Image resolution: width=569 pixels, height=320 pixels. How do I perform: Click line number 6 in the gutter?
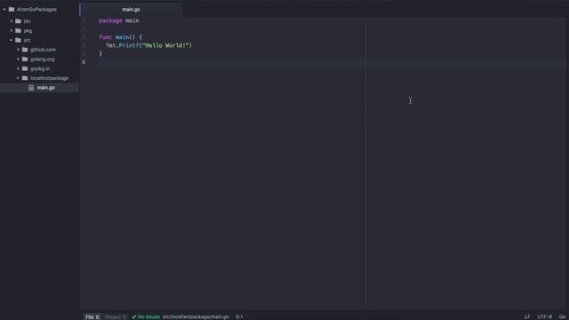[x=84, y=62]
